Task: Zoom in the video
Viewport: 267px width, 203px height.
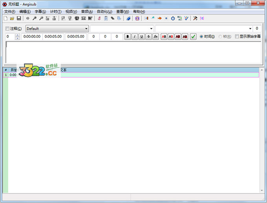Action: 35,18
